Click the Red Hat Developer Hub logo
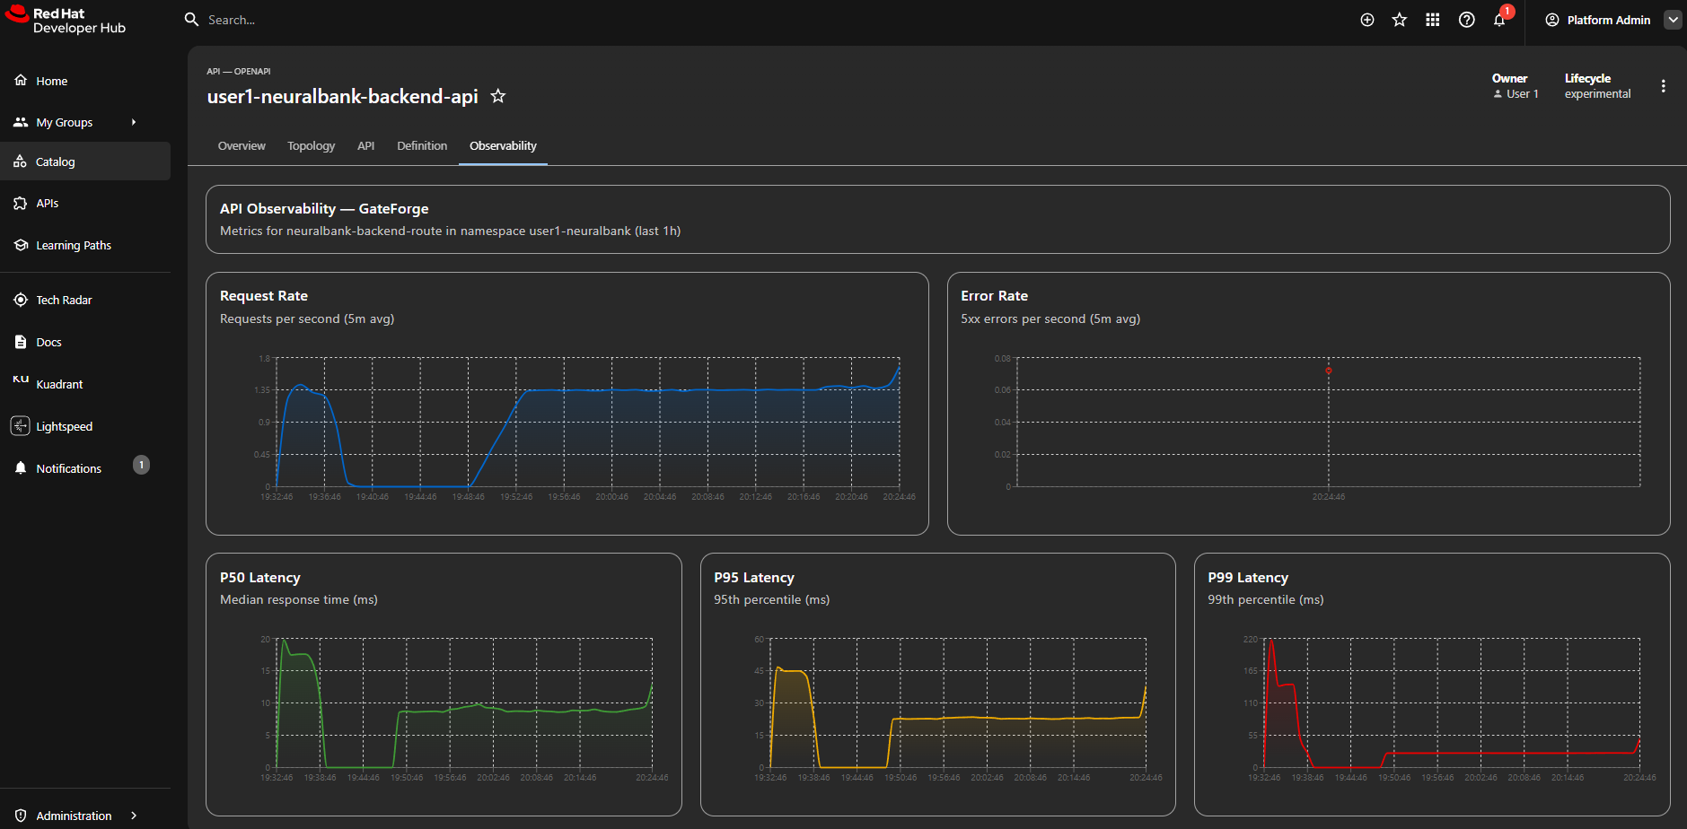 coord(66,20)
